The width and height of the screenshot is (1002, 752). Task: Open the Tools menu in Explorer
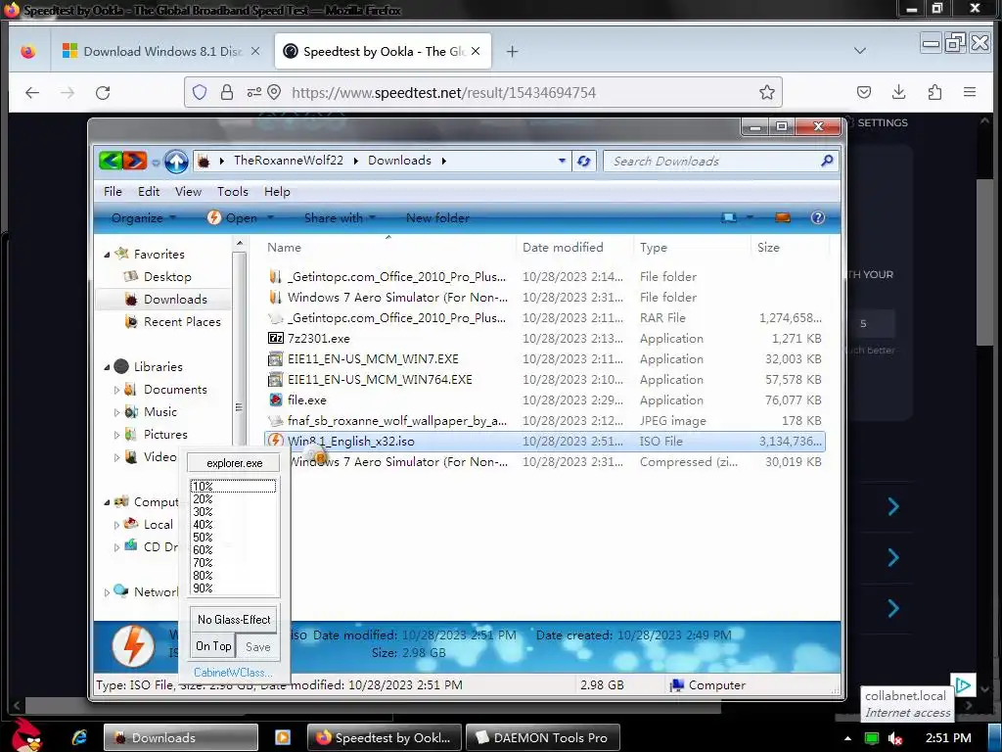233,191
